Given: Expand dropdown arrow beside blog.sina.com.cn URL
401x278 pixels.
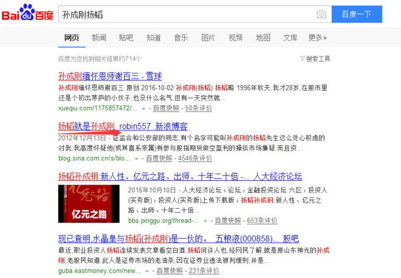Looking at the screenshot, I should point(136,158).
